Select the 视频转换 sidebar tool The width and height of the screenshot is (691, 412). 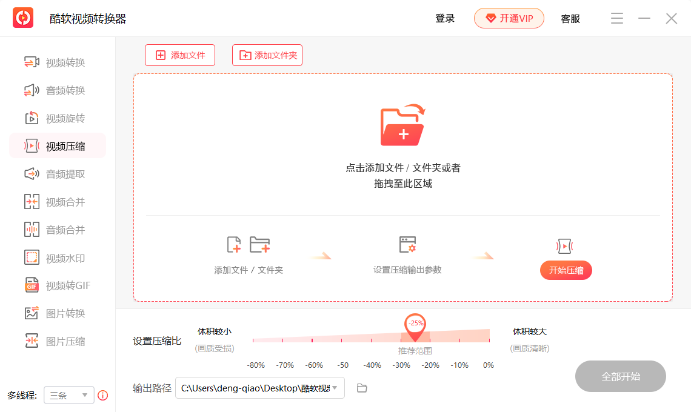pyautogui.click(x=59, y=62)
